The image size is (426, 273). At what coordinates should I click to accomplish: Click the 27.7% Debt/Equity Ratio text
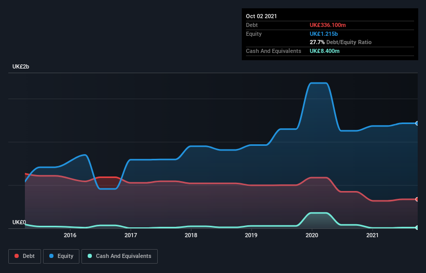[340, 42]
